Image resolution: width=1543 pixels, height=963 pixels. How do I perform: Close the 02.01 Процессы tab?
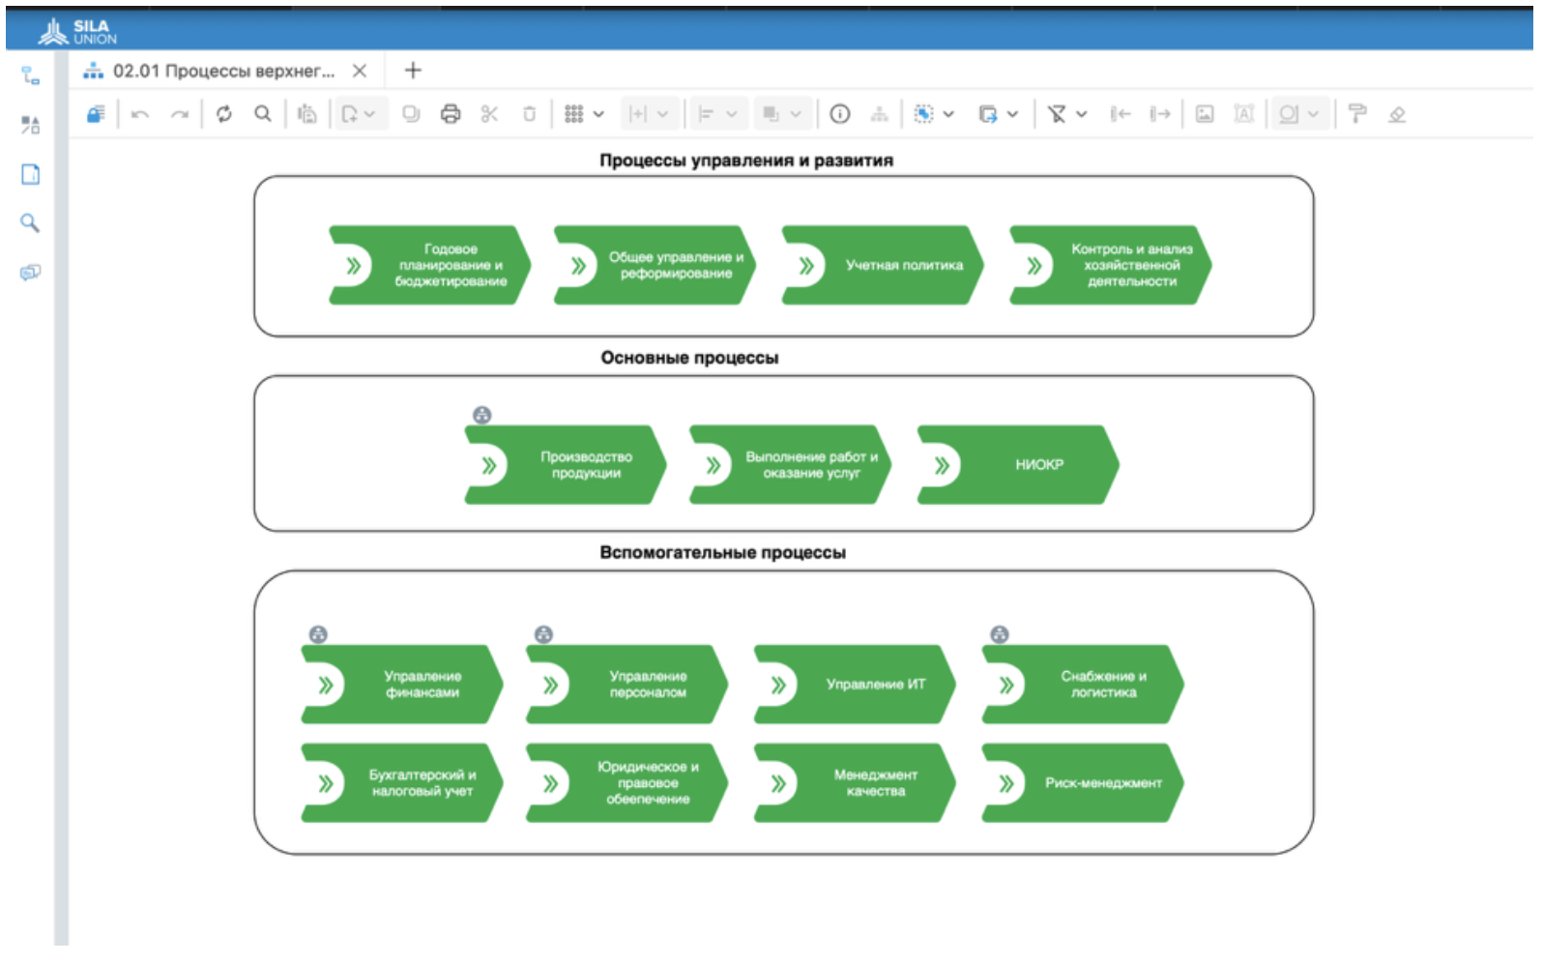360,71
